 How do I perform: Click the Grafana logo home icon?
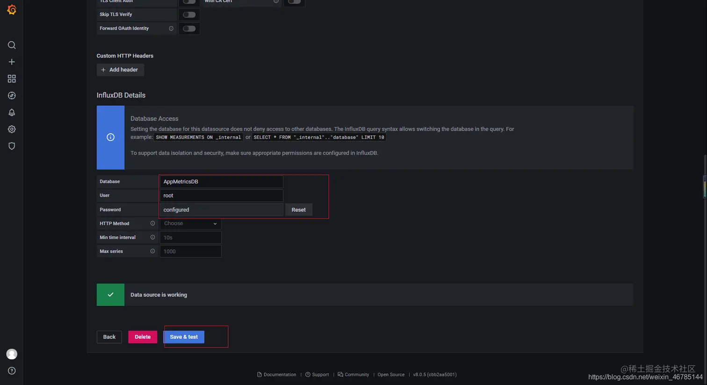pos(12,10)
